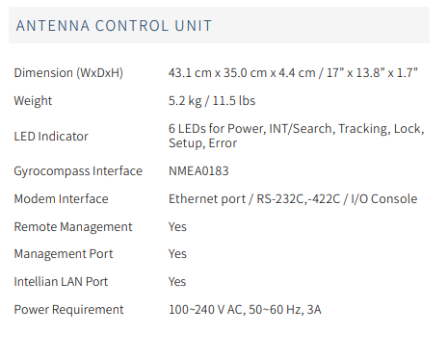Click Yes beside Management Port
The width and height of the screenshot is (448, 359).
tap(177, 254)
